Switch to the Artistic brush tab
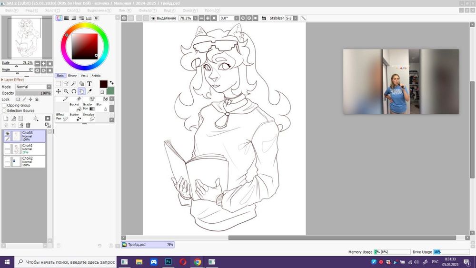The height and width of the screenshot is (268, 476). click(96, 76)
